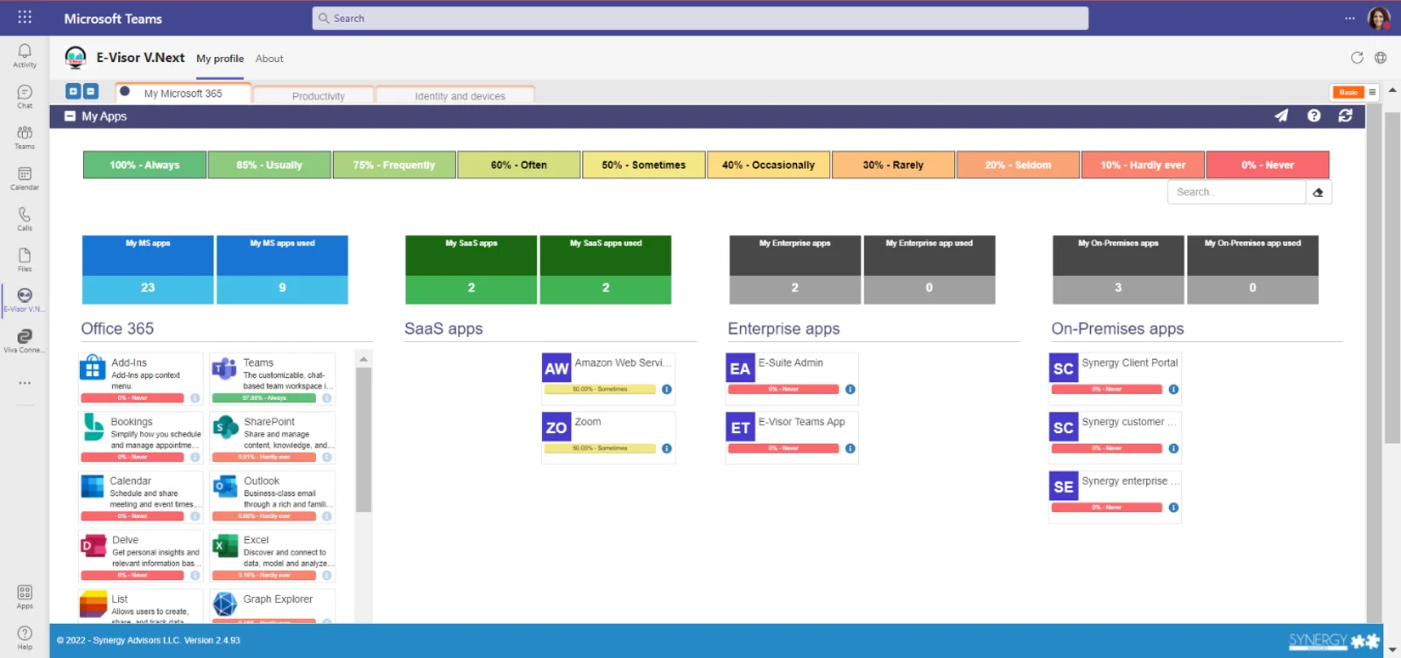Click the Office 365 app list scrollbar
This screenshot has height=658, width=1401.
click(x=364, y=440)
